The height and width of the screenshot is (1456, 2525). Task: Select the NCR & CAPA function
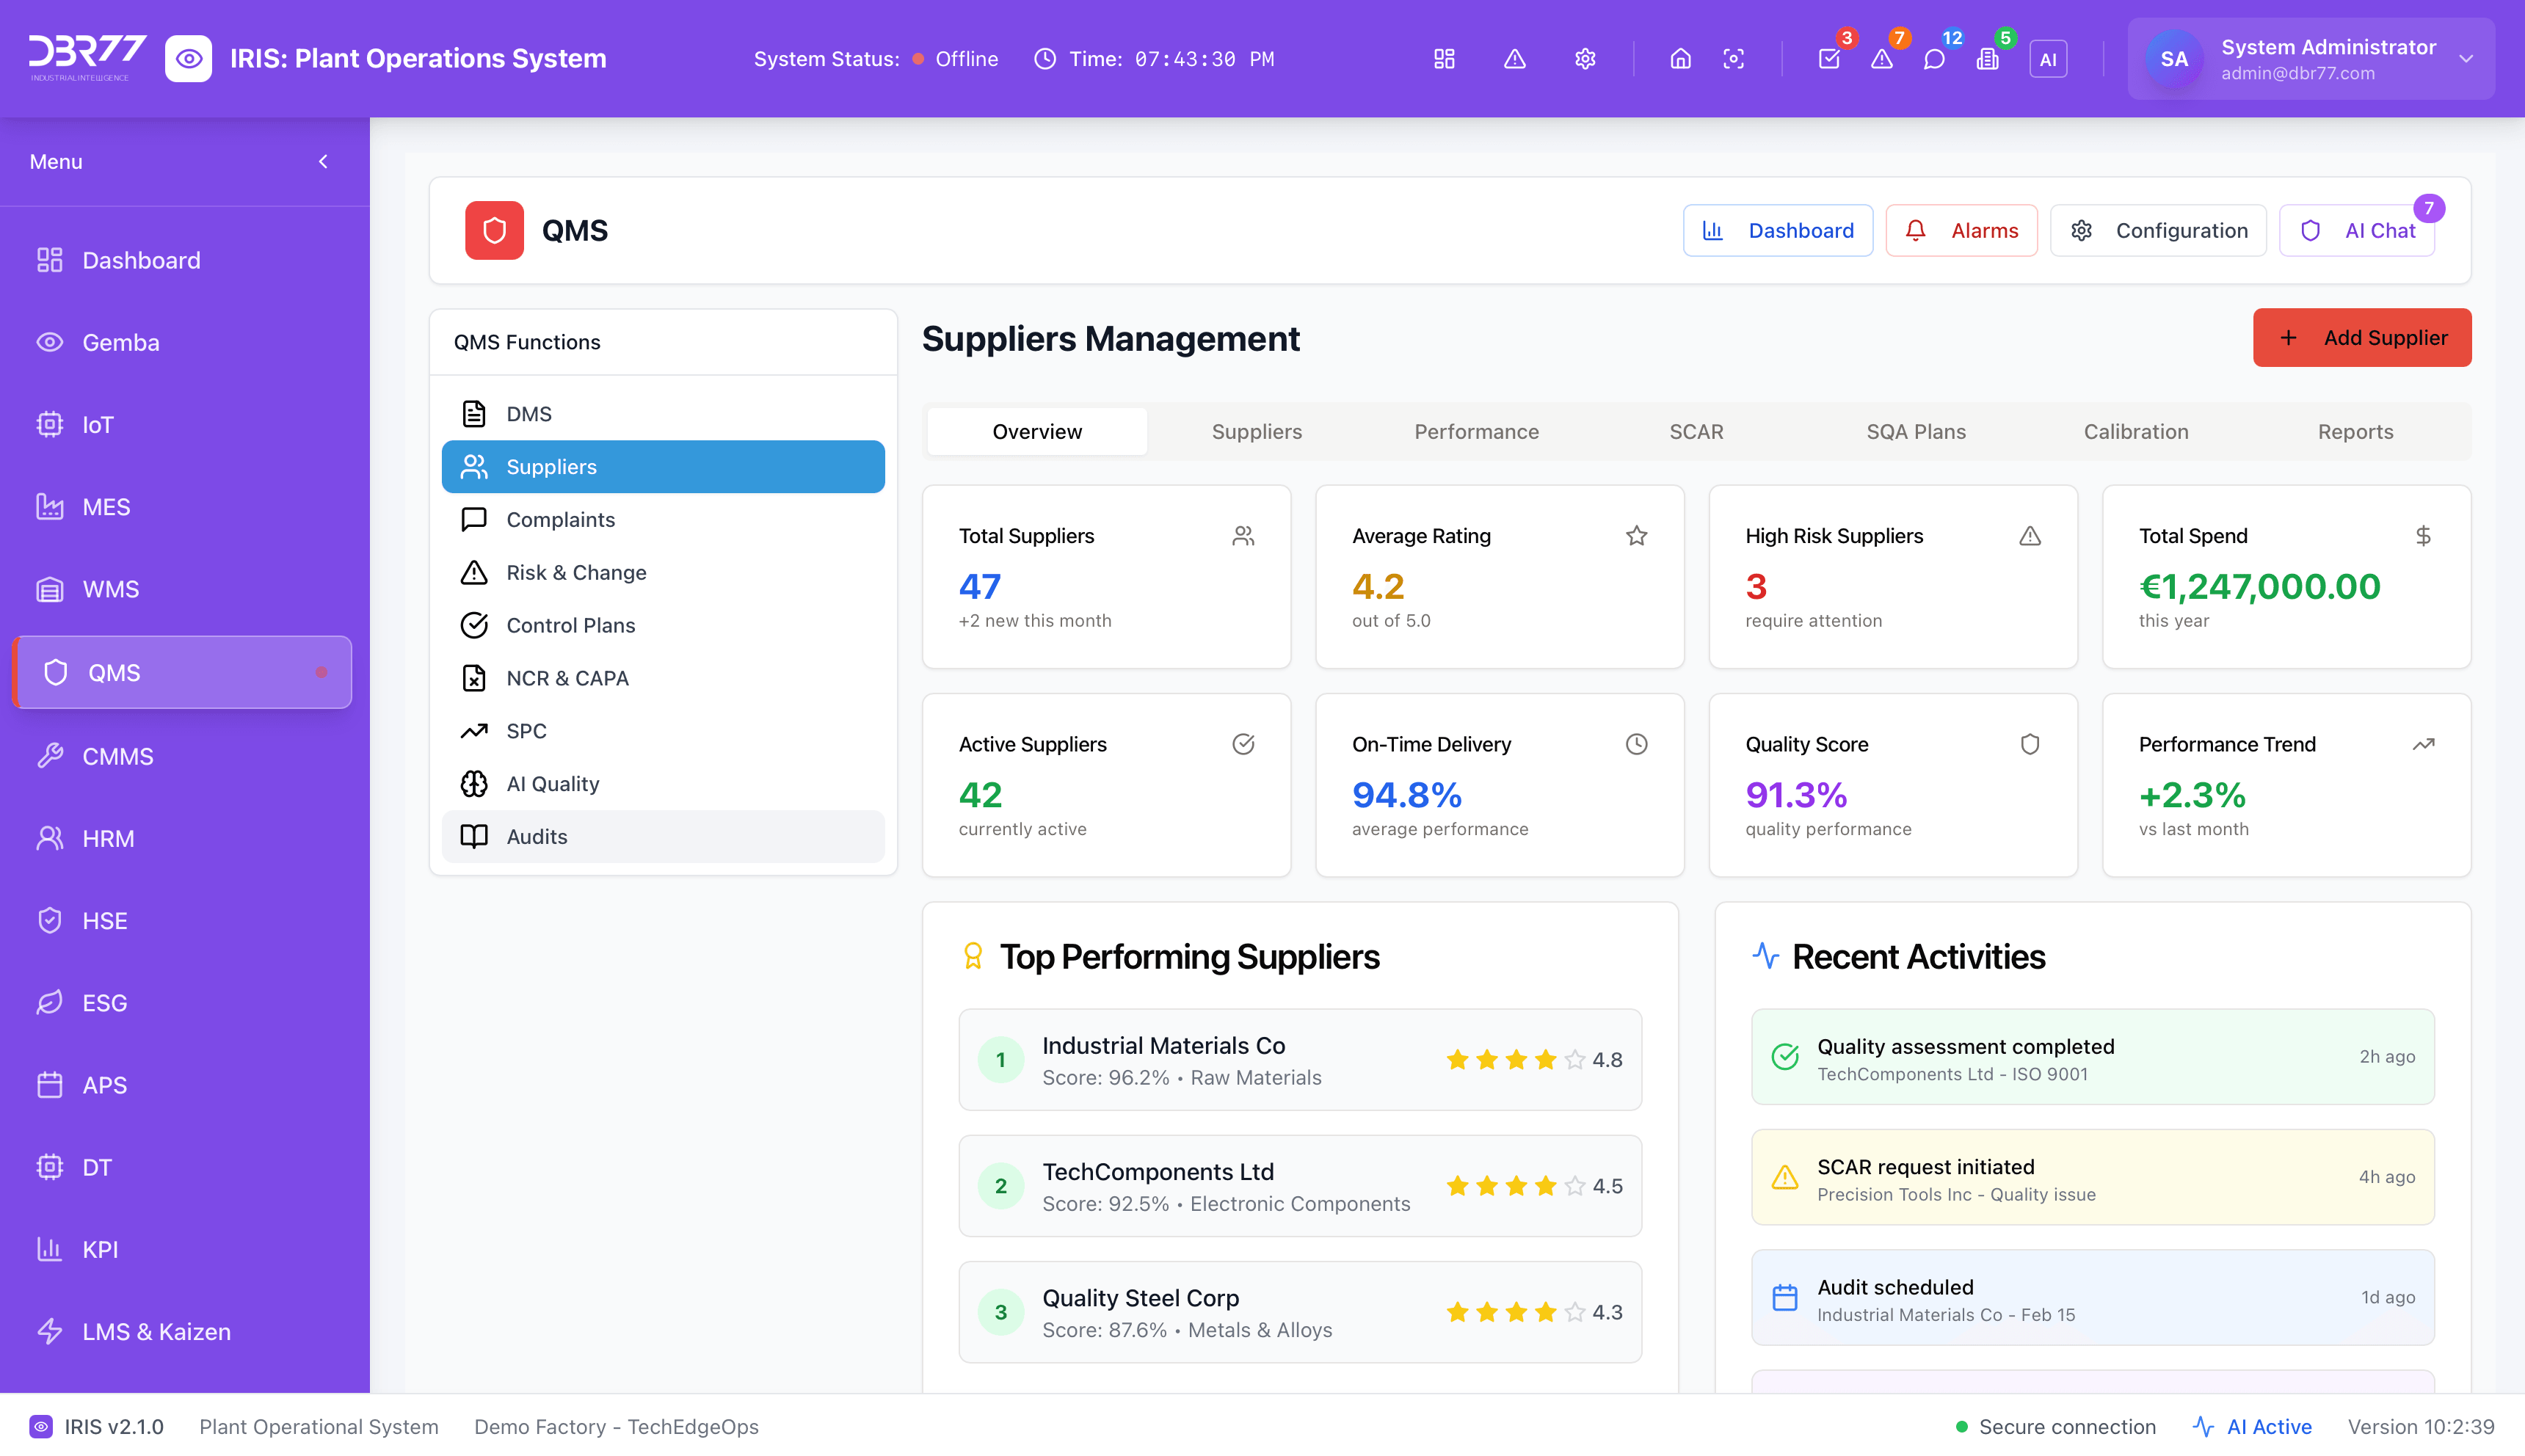pyautogui.click(x=567, y=677)
